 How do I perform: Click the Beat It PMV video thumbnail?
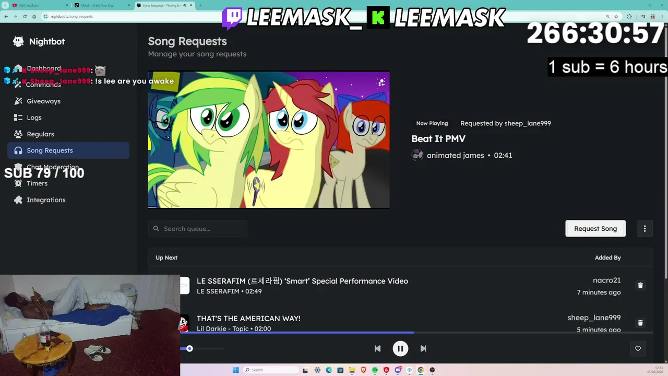(269, 140)
